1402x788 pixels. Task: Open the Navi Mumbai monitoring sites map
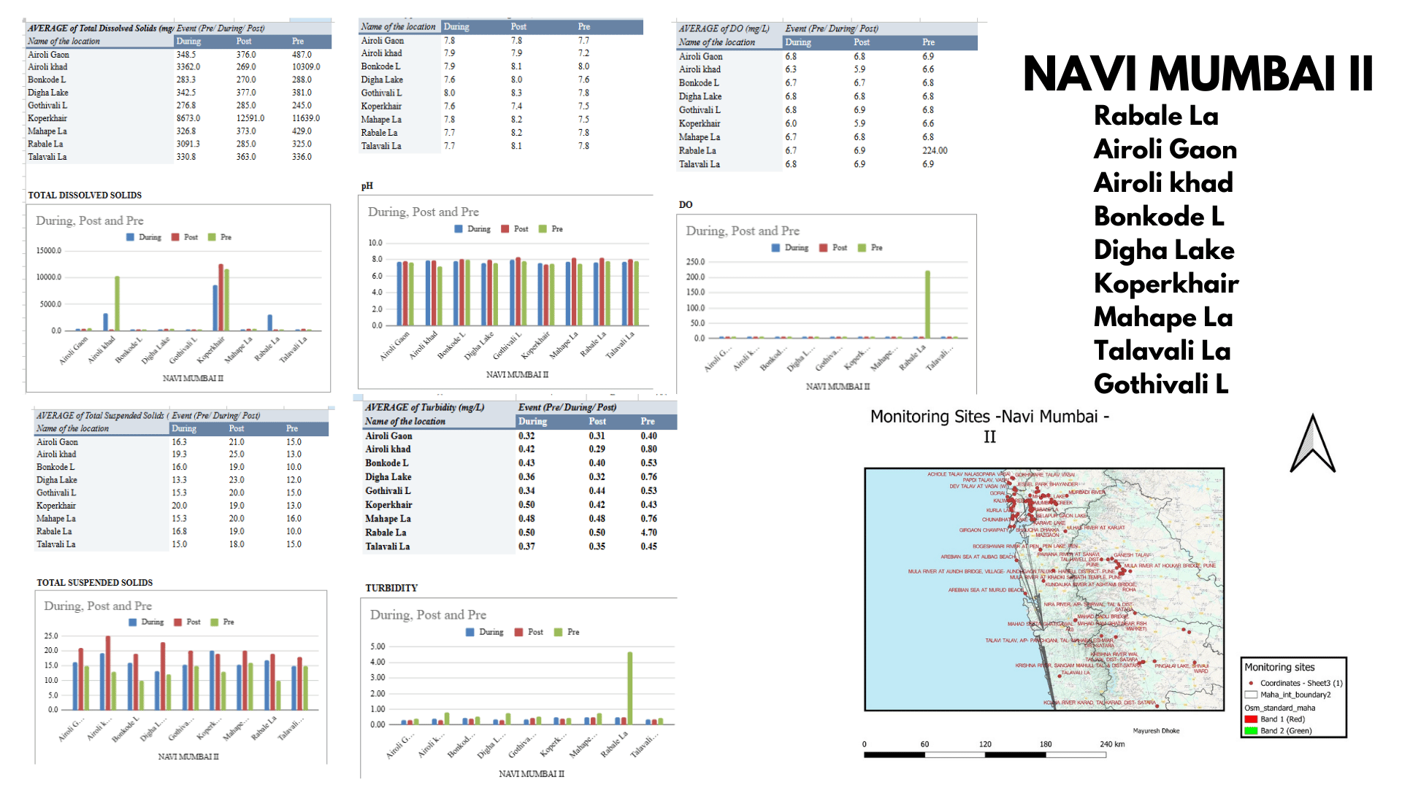coord(1044,590)
